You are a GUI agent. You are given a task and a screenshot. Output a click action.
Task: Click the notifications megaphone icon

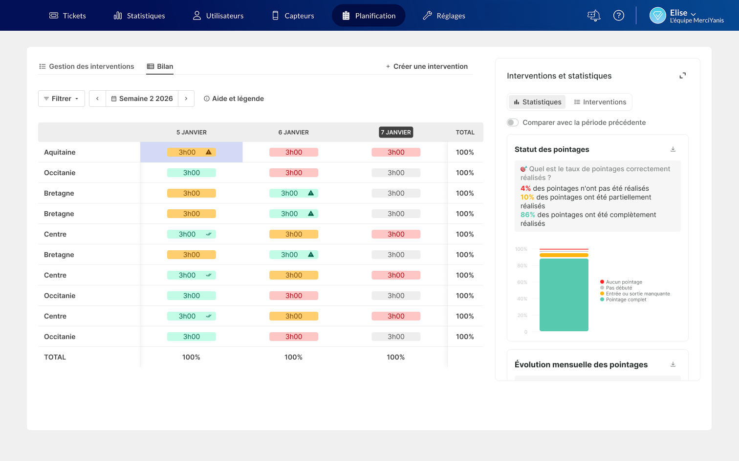(x=594, y=16)
